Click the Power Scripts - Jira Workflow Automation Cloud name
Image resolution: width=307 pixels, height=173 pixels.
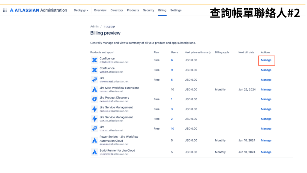[119, 139]
